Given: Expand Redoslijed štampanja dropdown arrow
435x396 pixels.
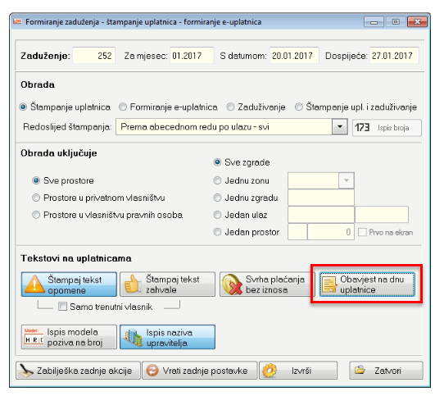Looking at the screenshot, I should (340, 127).
